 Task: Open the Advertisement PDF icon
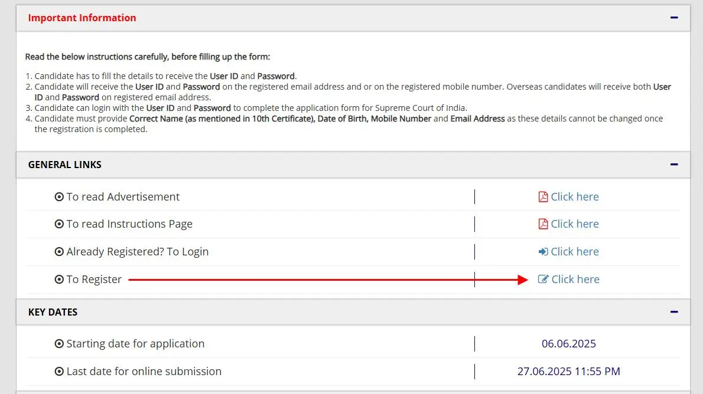[x=543, y=196]
